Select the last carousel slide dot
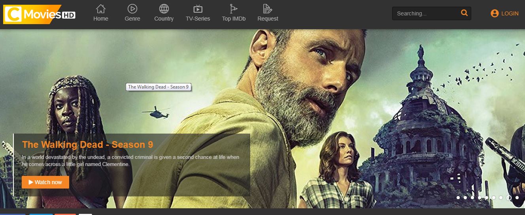 [517, 198]
